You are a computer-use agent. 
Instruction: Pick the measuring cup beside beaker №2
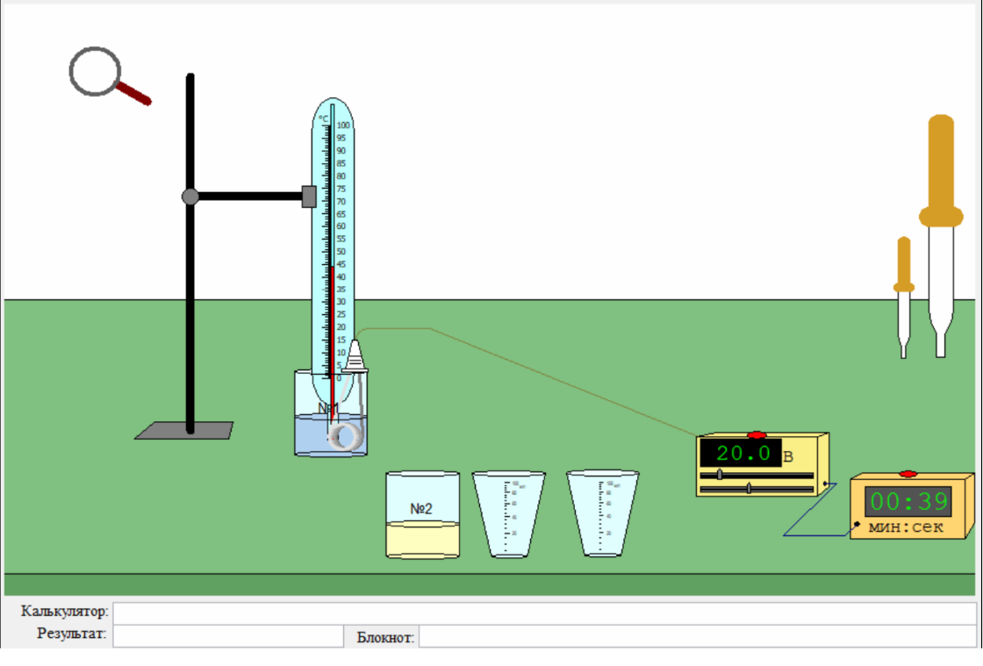tap(508, 514)
